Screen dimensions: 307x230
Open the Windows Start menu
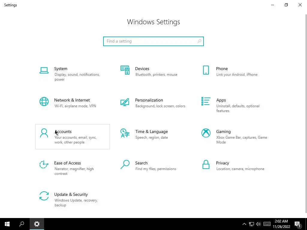(x=7, y=224)
